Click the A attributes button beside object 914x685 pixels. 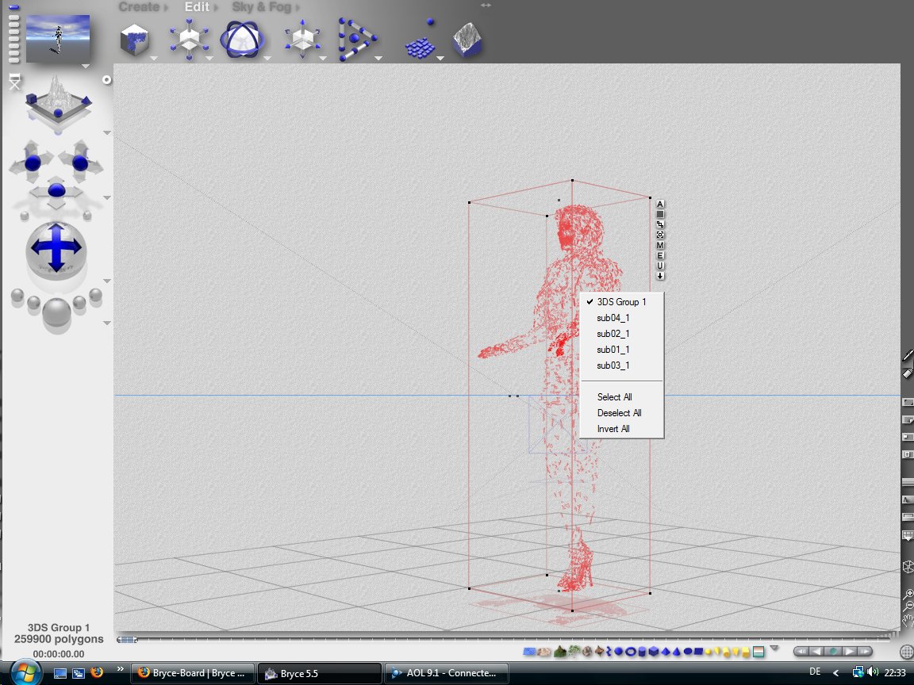tap(660, 204)
